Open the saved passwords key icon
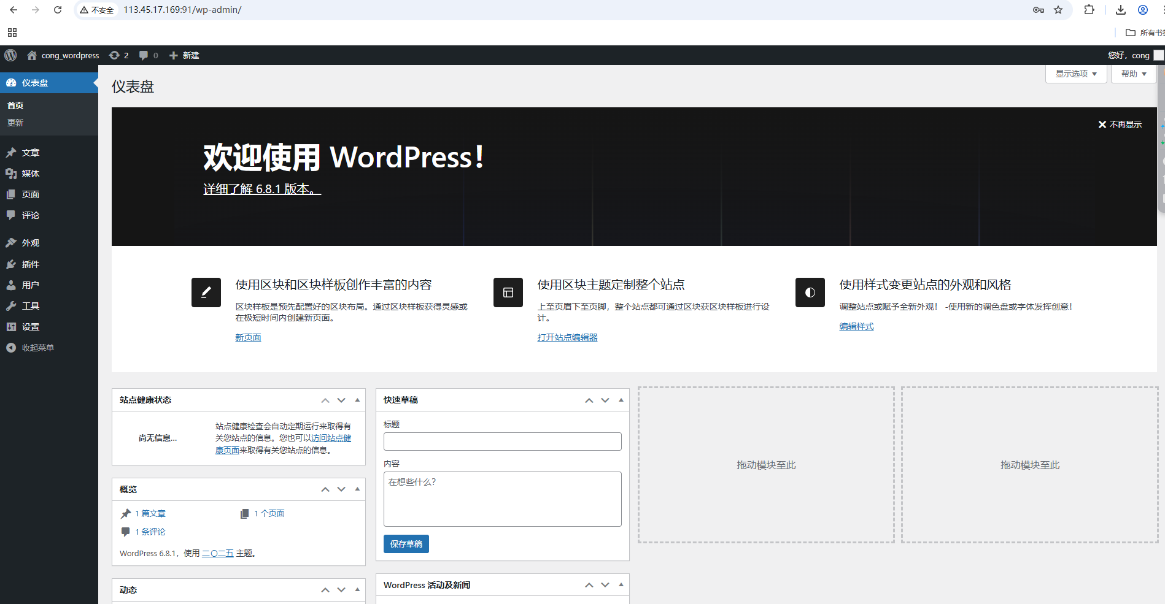The image size is (1165, 604). pyautogui.click(x=1039, y=10)
